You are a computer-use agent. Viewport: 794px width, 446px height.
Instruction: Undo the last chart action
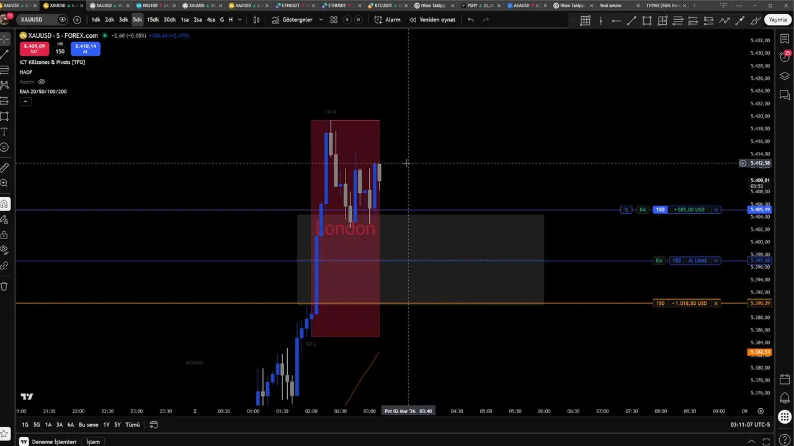[x=471, y=20]
